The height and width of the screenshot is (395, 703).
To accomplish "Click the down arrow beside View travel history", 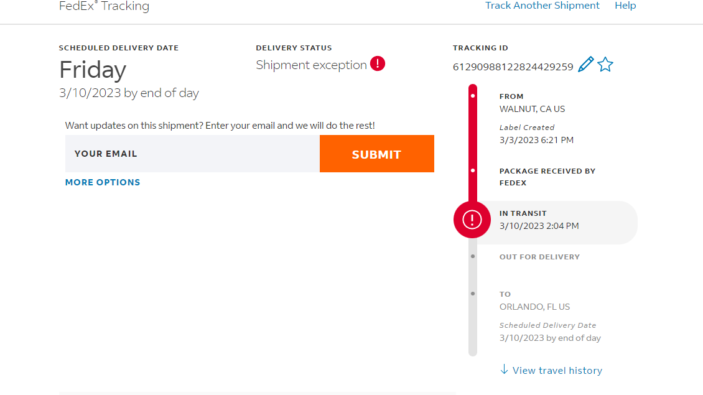I will tap(504, 370).
